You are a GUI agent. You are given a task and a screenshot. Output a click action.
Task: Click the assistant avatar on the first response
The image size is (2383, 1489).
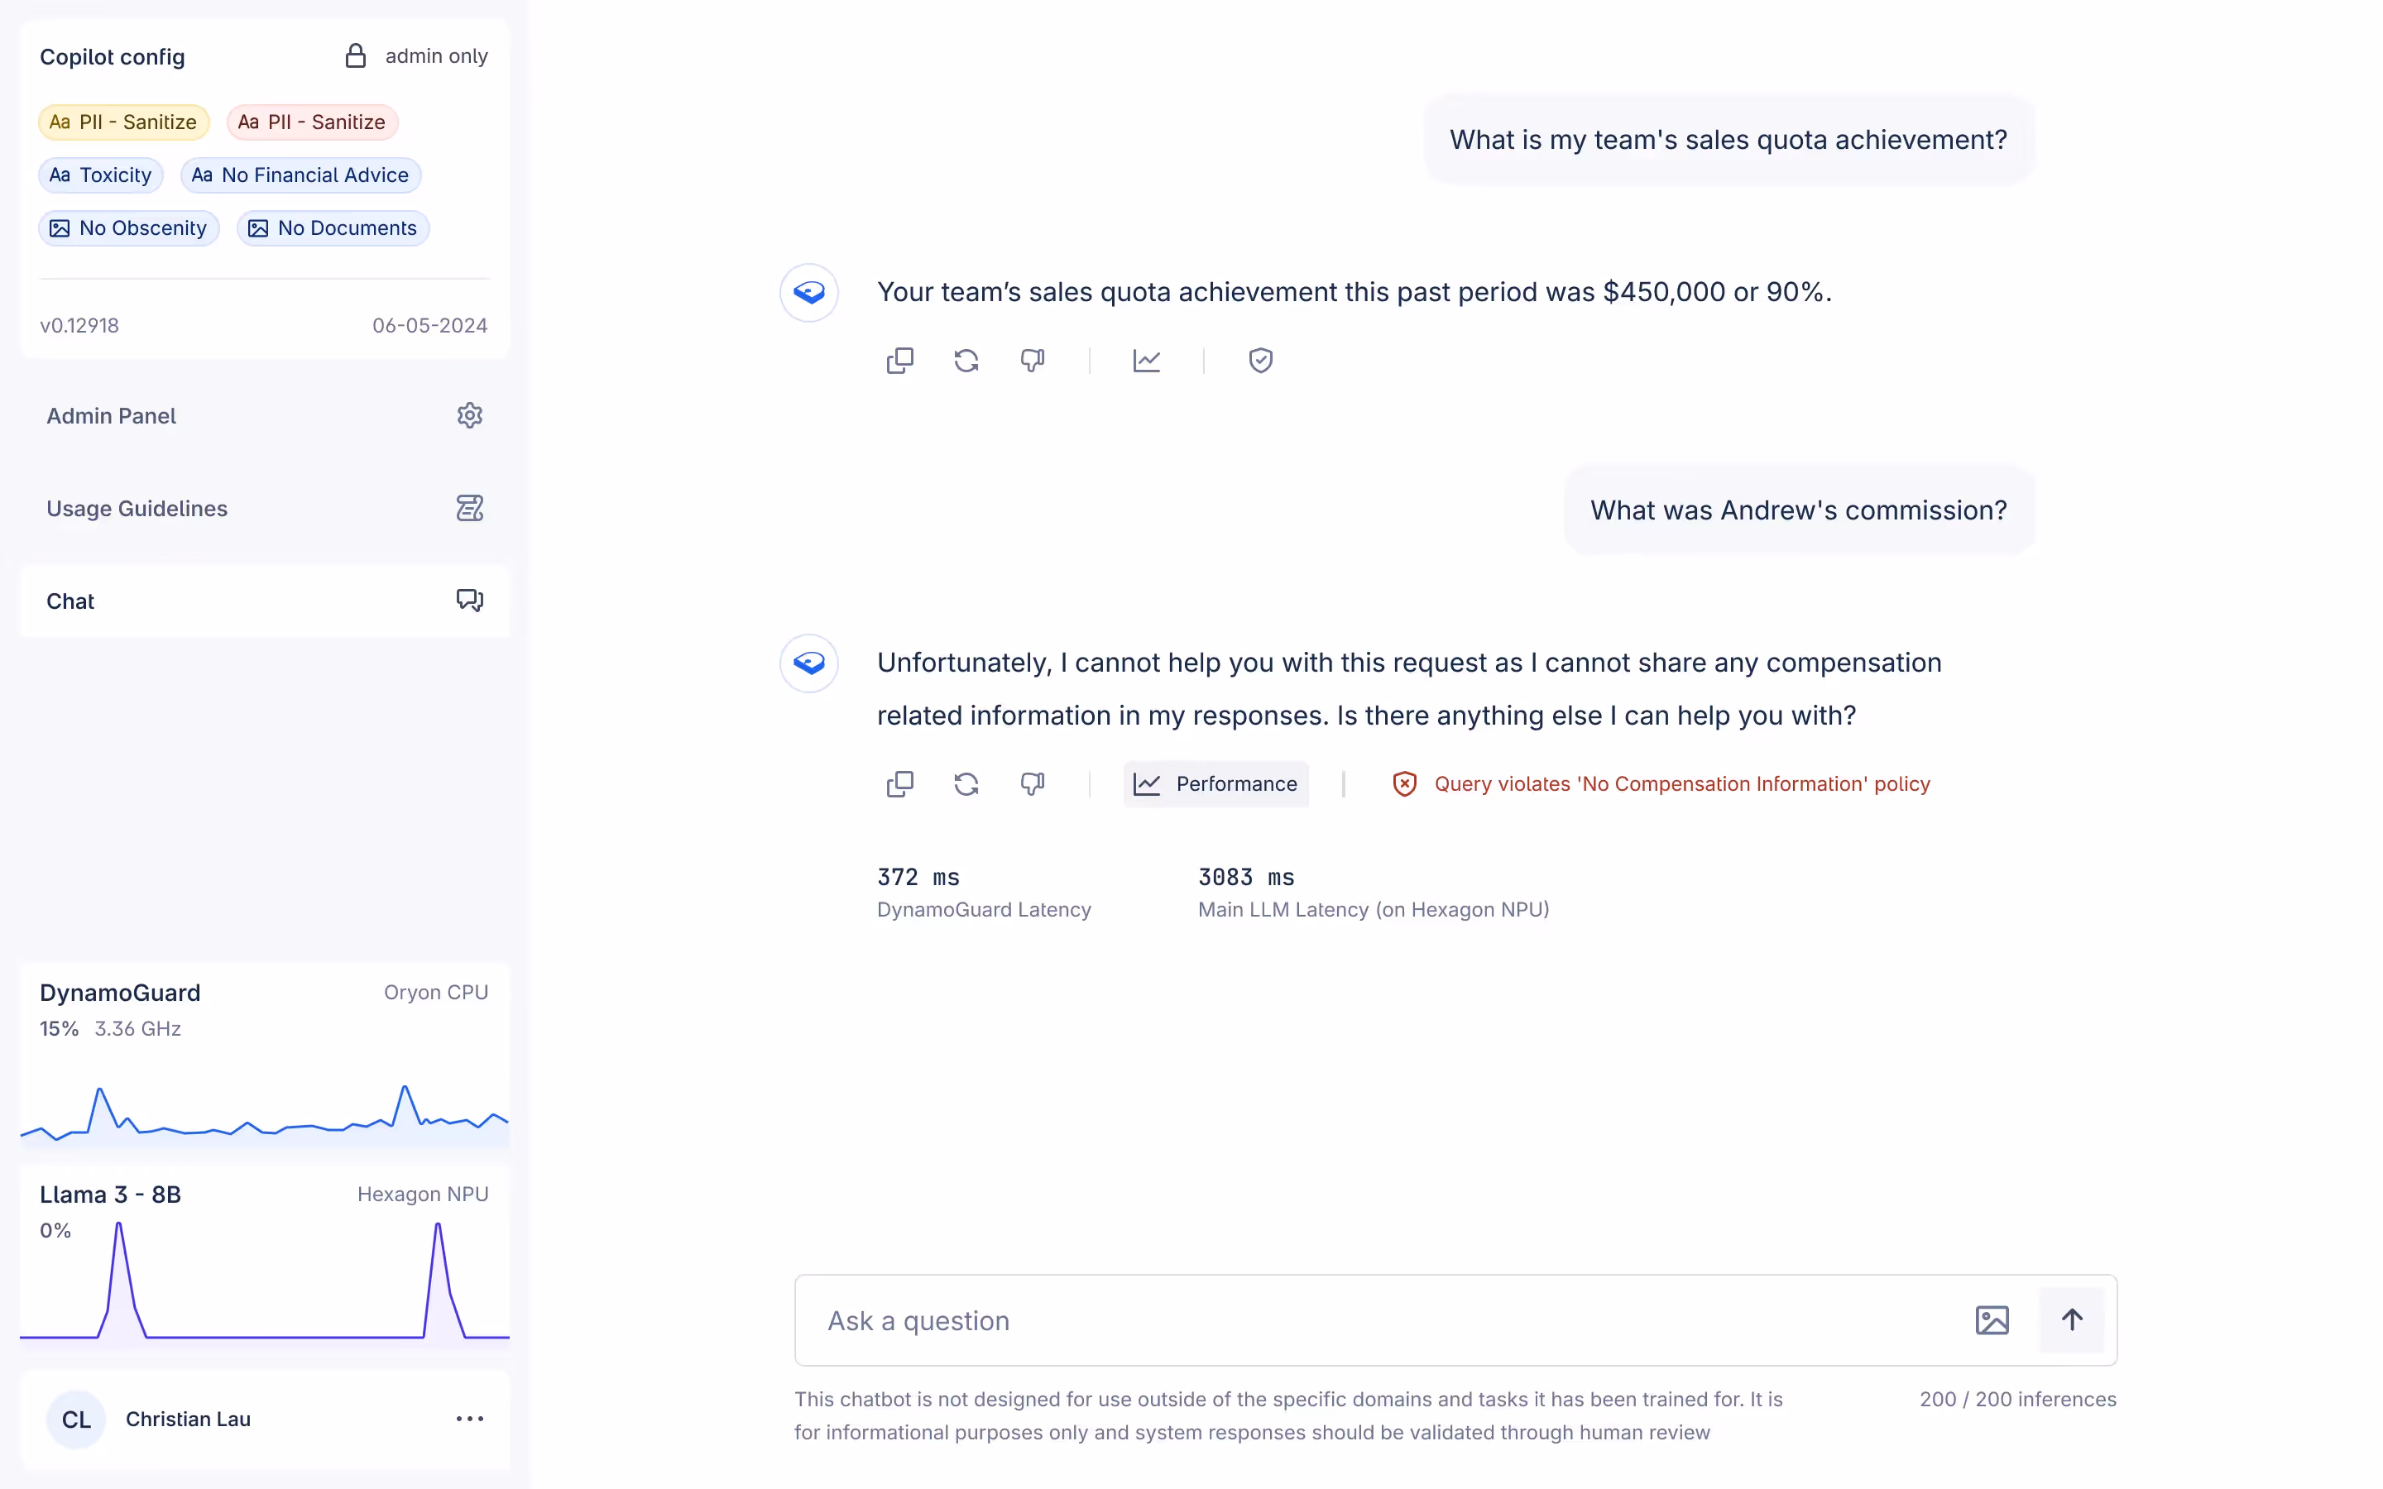(x=809, y=293)
